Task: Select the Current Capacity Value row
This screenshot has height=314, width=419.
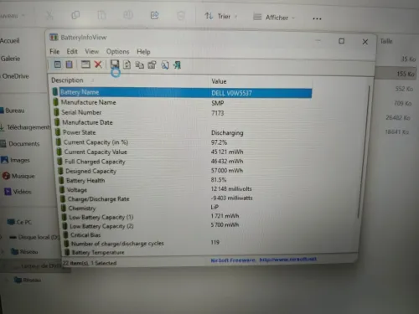Action: tap(183, 152)
